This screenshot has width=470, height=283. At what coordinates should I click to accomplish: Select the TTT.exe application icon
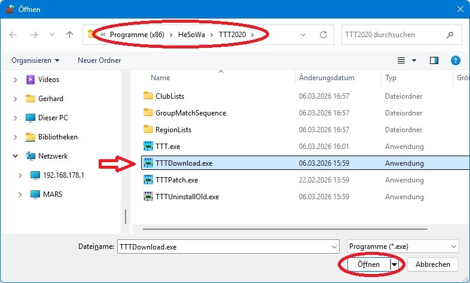click(x=148, y=147)
